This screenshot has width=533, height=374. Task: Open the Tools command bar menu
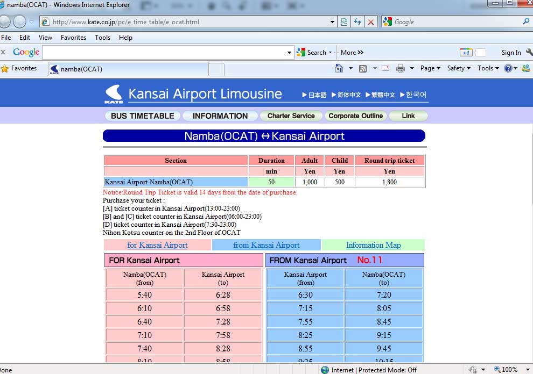coord(488,68)
